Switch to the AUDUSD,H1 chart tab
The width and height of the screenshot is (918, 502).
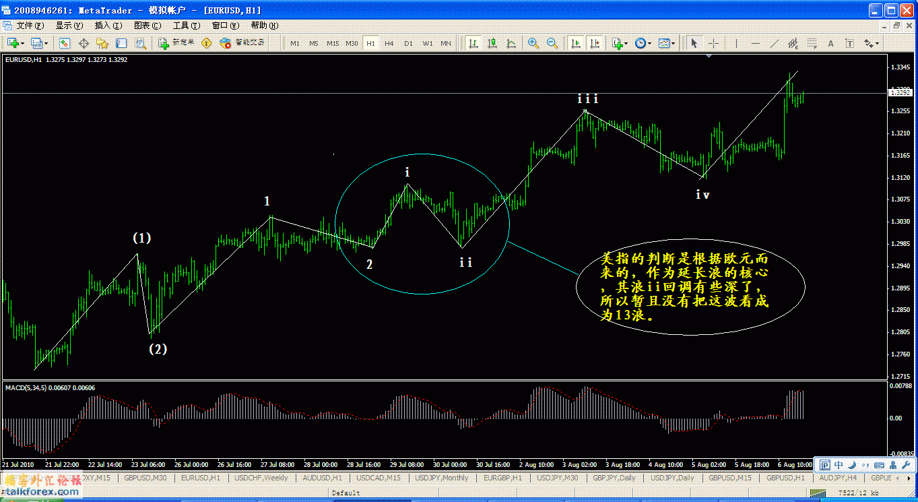click(x=322, y=478)
